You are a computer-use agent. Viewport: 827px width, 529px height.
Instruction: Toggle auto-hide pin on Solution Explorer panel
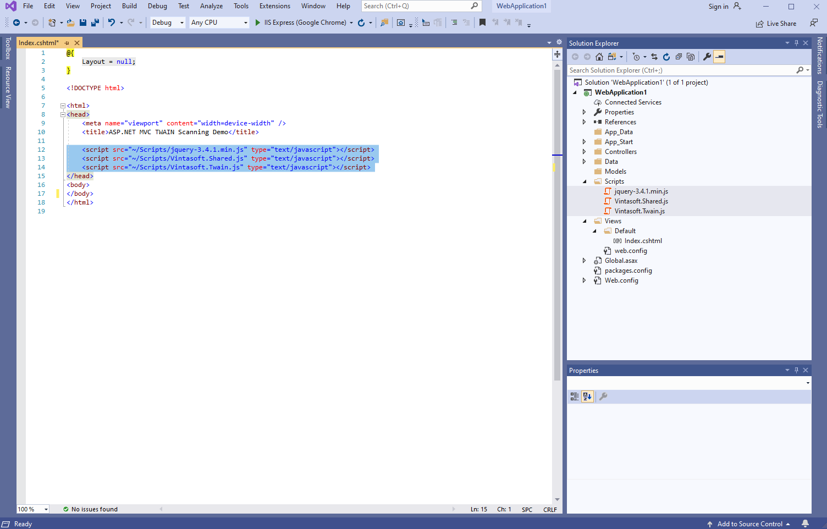(x=796, y=43)
